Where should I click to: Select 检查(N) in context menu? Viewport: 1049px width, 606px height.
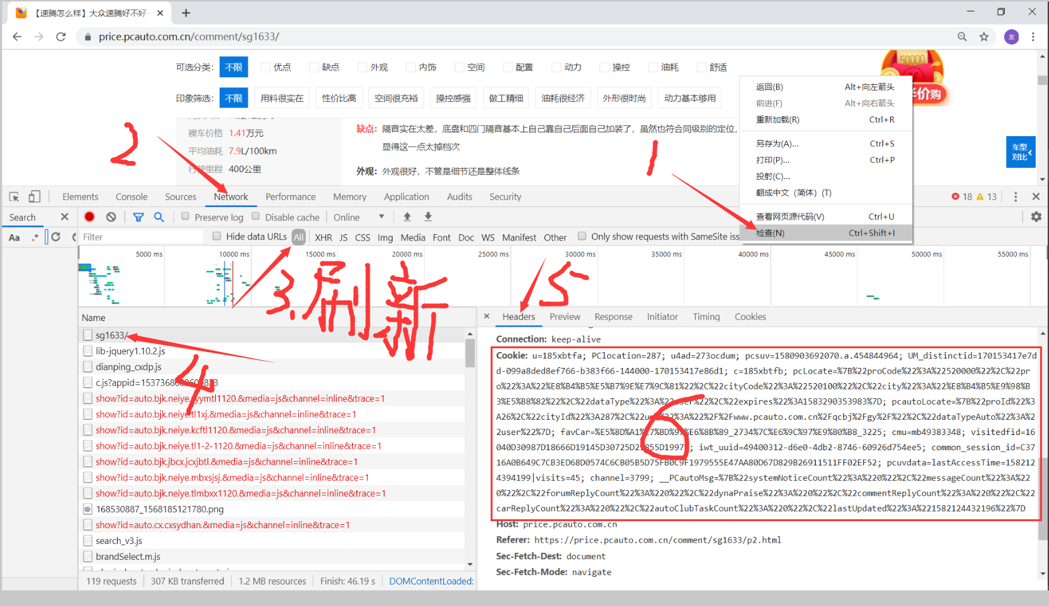(826, 233)
